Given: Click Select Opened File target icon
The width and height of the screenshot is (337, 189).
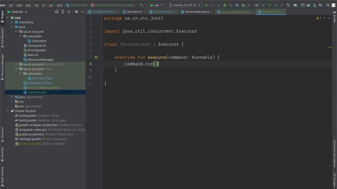Looking at the screenshot, I should [56, 12].
